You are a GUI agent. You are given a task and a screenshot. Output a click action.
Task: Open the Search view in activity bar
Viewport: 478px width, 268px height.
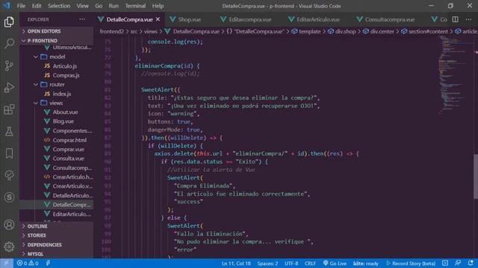coord(9,43)
